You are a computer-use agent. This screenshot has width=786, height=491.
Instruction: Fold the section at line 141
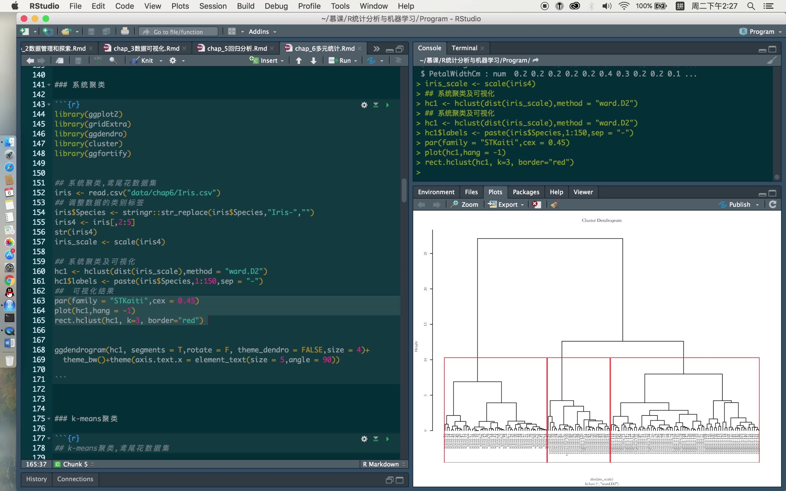49,85
